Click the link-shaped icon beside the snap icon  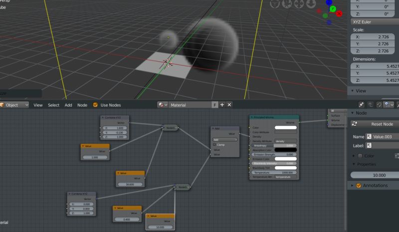click(379, 105)
